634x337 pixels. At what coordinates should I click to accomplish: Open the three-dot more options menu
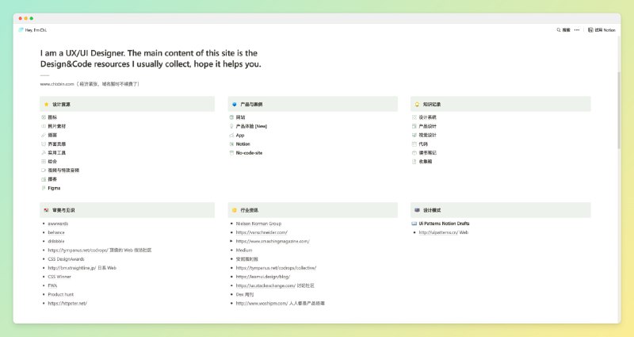pyautogui.click(x=577, y=29)
